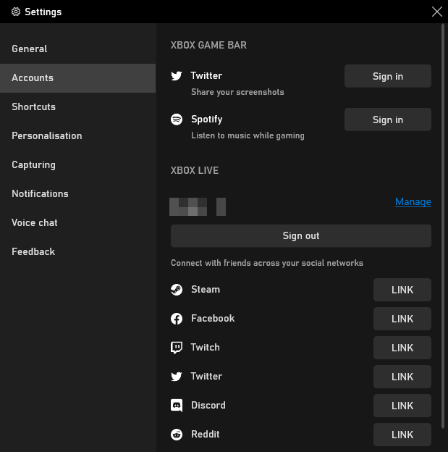
Task: Click the Steam label text
Action: tap(206, 290)
